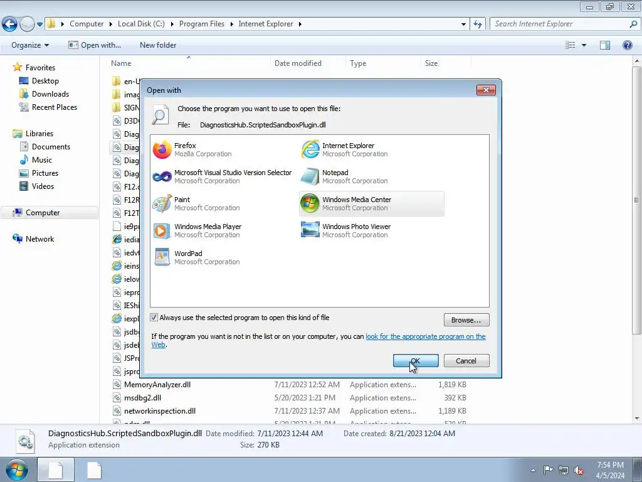The width and height of the screenshot is (642, 482).
Task: Click Computer in the address breadcrumb
Action: pos(87,24)
